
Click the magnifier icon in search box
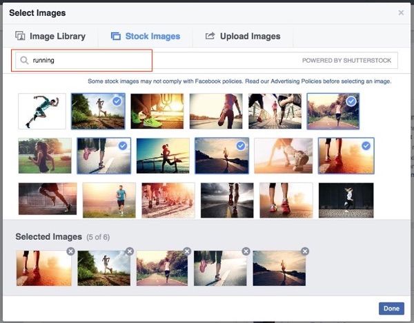pyautogui.click(x=24, y=61)
